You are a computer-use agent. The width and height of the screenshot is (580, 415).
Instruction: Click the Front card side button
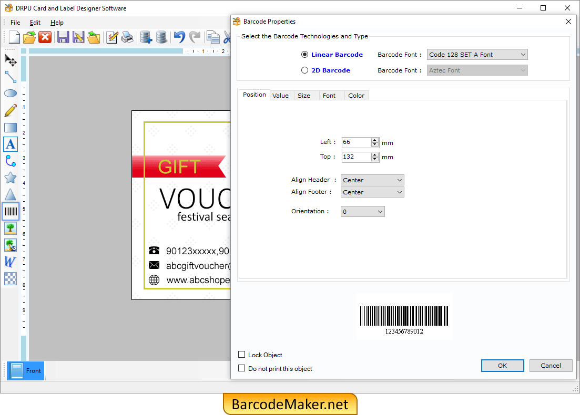[26, 371]
